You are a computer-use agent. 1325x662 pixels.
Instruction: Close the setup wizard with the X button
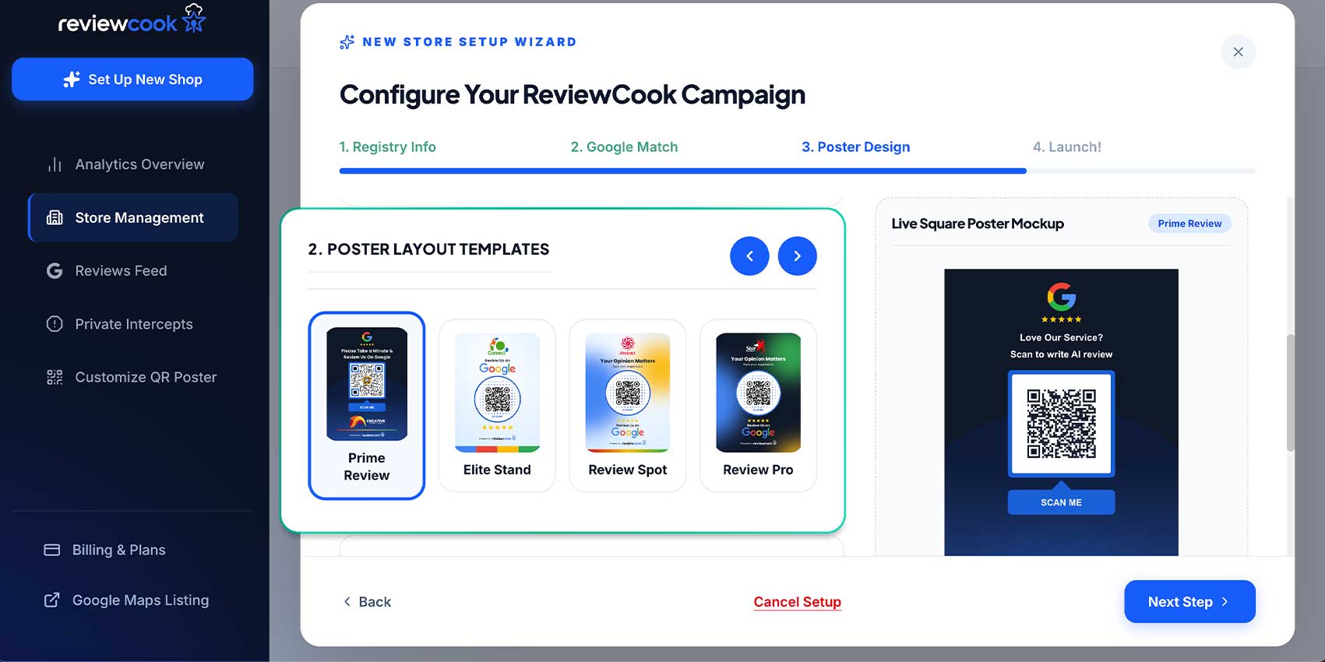tap(1238, 52)
